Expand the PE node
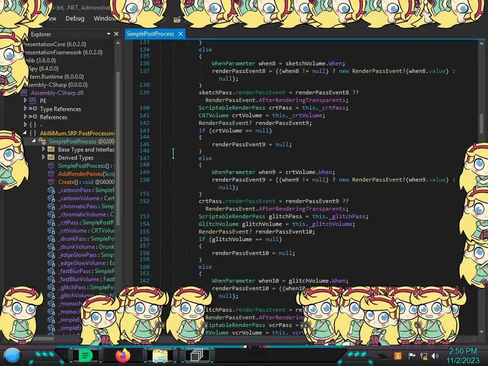Viewport: 488px width, 366px height. (25, 100)
